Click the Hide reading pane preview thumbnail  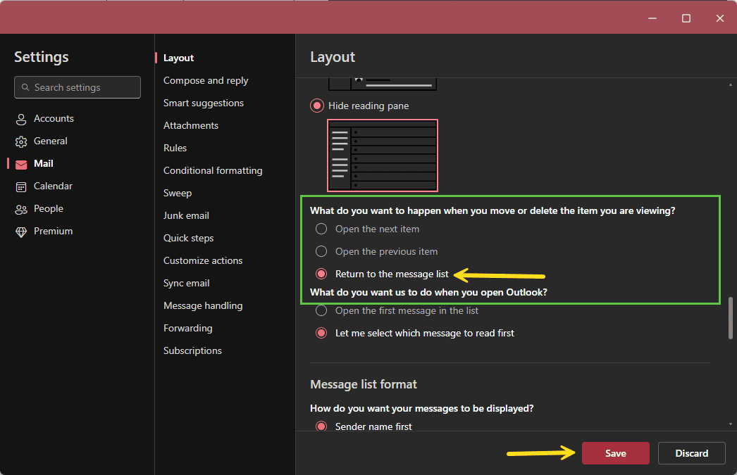pos(383,156)
